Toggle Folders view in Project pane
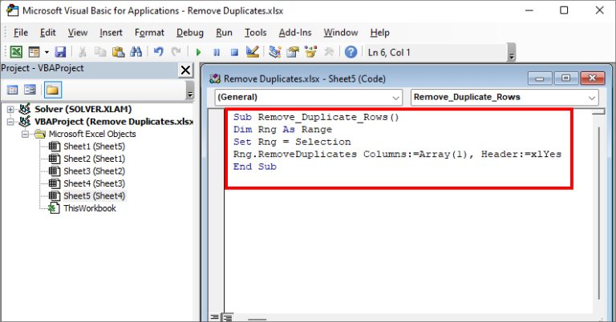This screenshot has height=322, width=616. 52,91
